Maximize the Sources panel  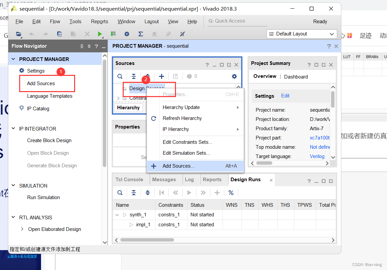point(222,65)
